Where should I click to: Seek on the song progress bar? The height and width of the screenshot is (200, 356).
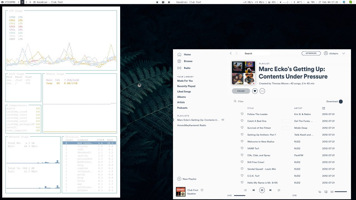tap(262, 195)
